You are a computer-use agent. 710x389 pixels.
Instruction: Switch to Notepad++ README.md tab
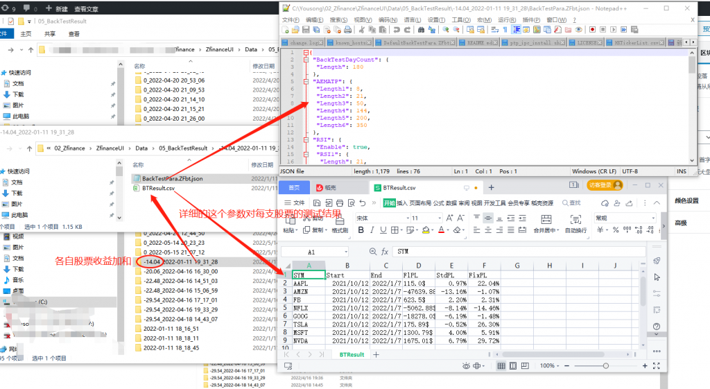(x=478, y=42)
